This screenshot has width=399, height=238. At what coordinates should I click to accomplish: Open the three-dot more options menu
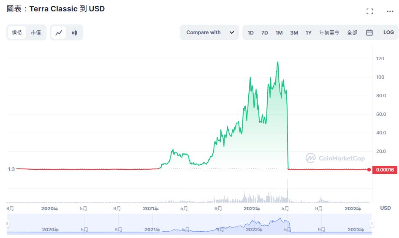click(x=390, y=11)
